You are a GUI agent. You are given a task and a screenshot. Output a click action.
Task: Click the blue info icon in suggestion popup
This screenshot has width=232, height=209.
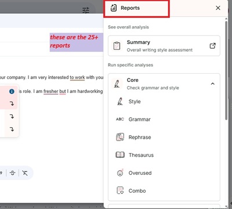pyautogui.click(x=12, y=91)
